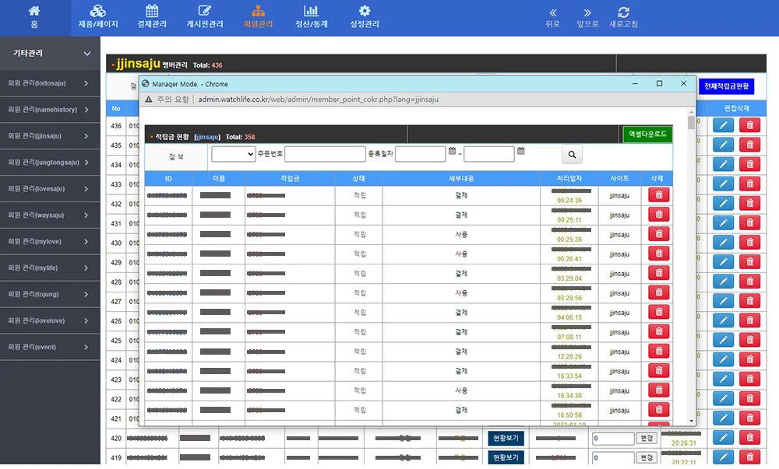The width and height of the screenshot is (779, 469).
Task: Expand 회원 관리(waysaju) sidebar item
Action: coord(50,215)
